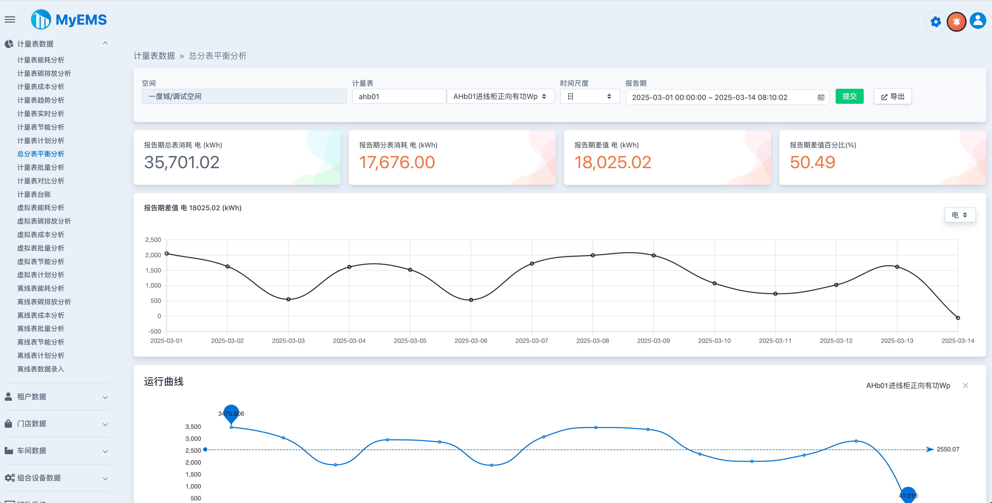Click the 提交 submit button

click(849, 96)
